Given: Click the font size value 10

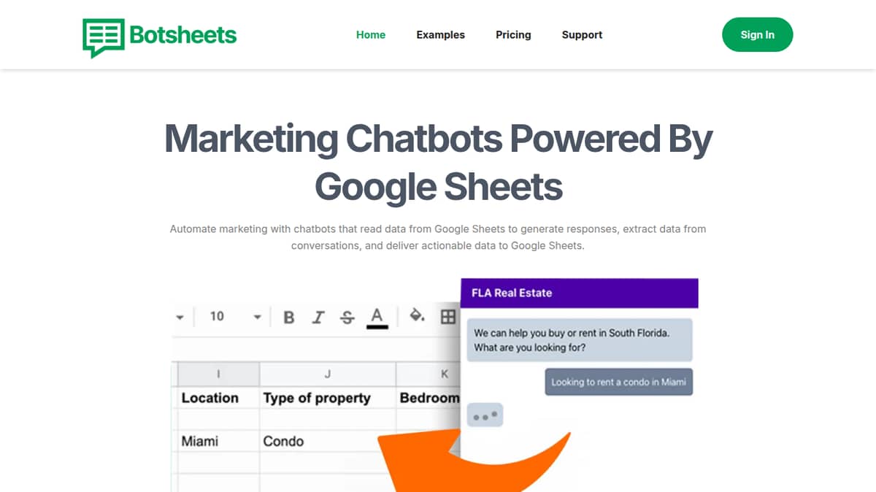Looking at the screenshot, I should (217, 316).
